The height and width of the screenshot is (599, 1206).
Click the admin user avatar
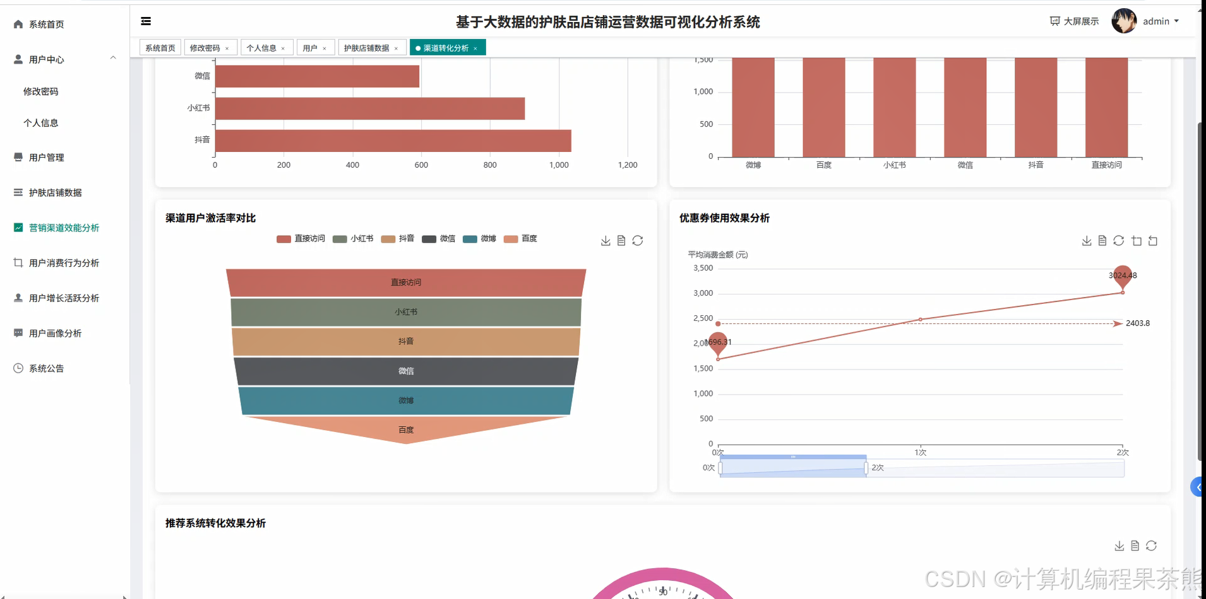pos(1124,21)
